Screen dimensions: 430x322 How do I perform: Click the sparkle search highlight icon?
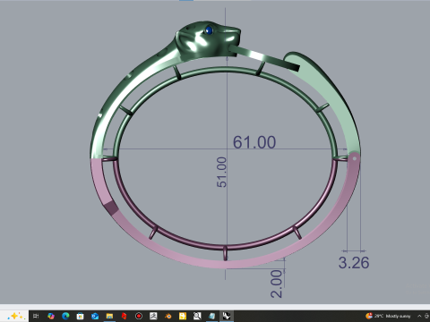[15, 316]
